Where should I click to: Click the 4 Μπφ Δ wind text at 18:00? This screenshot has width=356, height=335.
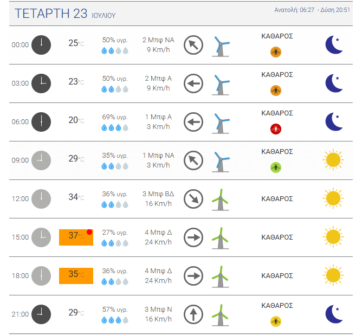click(x=158, y=270)
